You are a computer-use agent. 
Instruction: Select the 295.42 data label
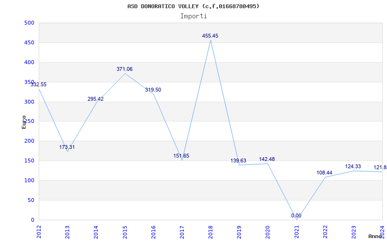[95, 99]
